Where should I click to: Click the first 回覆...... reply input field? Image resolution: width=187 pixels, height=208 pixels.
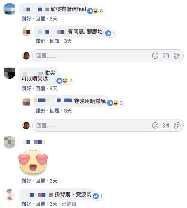(x=108, y=56)
